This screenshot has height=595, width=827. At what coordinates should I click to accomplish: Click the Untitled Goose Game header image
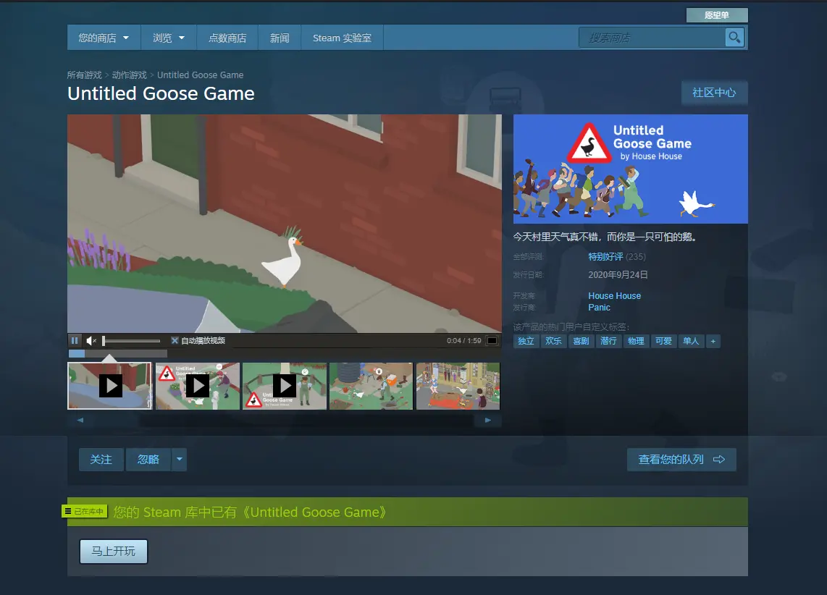630,169
